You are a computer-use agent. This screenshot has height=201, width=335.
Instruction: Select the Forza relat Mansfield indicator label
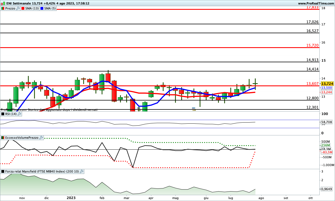[x=42, y=171]
